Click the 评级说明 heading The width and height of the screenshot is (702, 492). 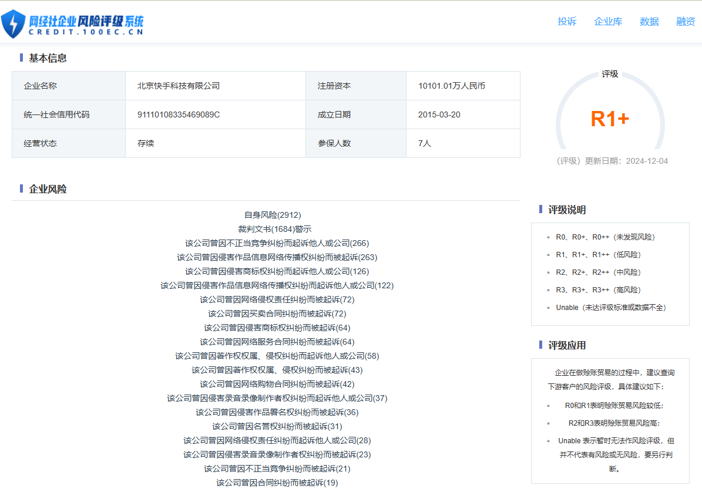pyautogui.click(x=567, y=210)
